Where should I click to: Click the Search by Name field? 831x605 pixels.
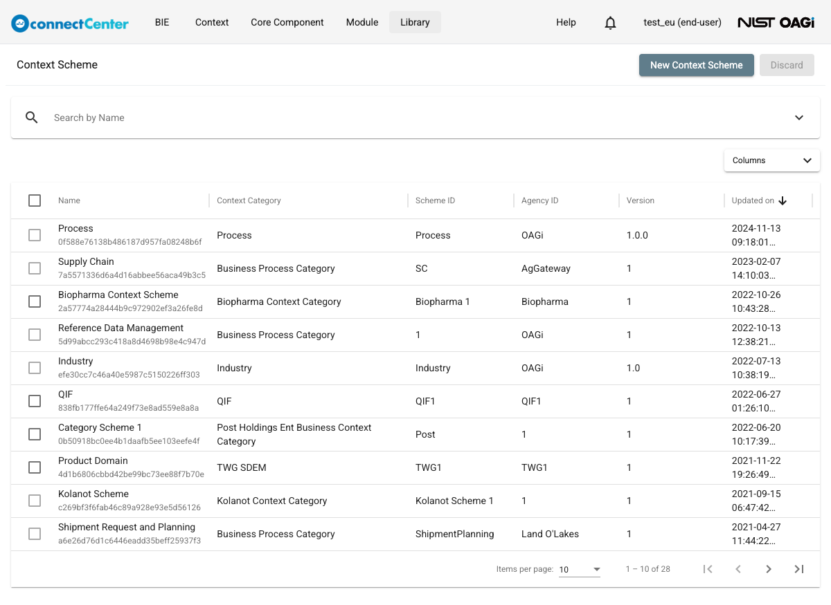click(415, 118)
